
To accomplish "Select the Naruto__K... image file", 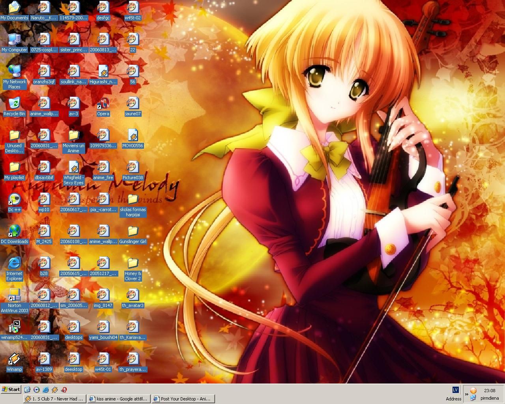I will (44, 11).
